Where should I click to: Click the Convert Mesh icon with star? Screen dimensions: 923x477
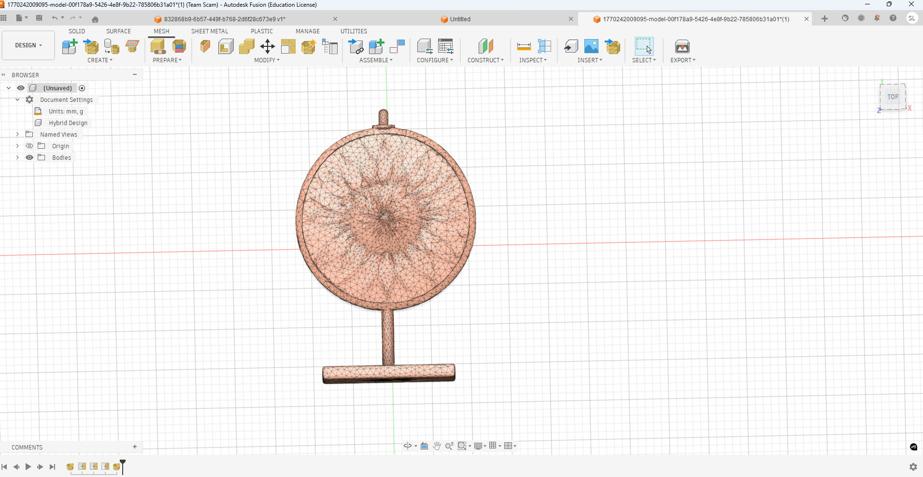tap(309, 46)
